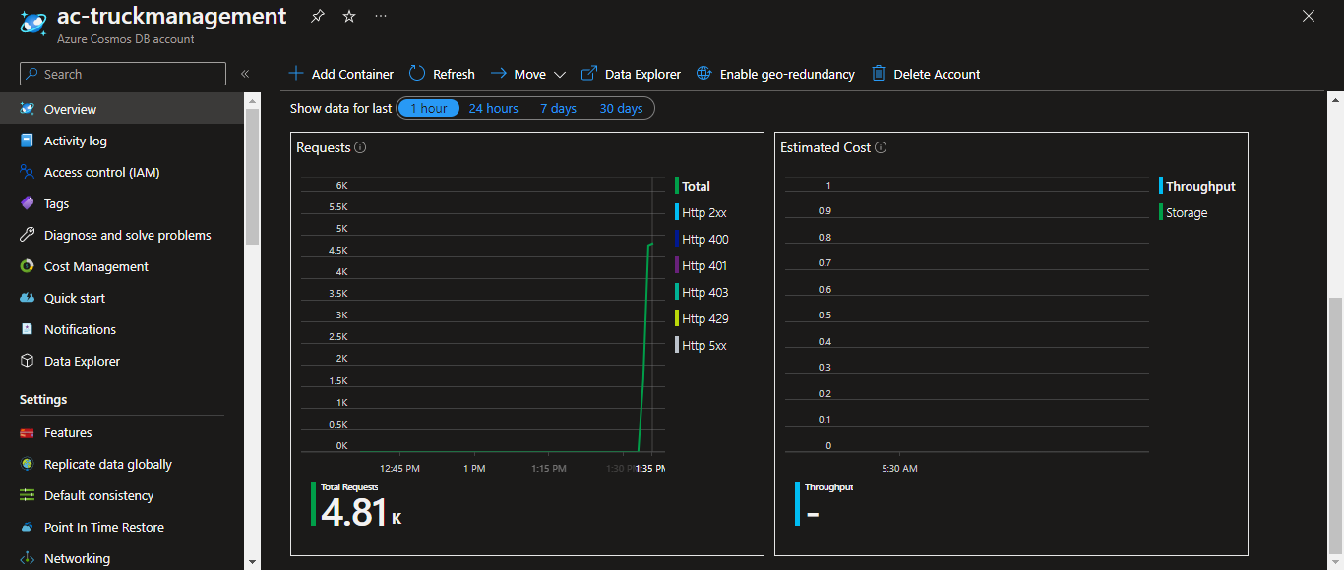This screenshot has height=570, width=1344.
Task: Click the Diagnose and solve problems wrench icon
Action: 28,235
